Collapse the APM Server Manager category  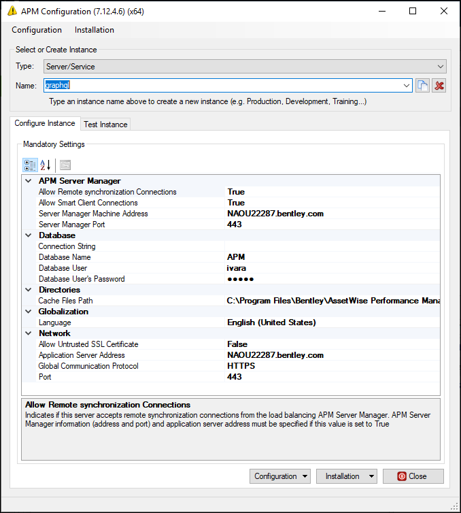coord(28,181)
